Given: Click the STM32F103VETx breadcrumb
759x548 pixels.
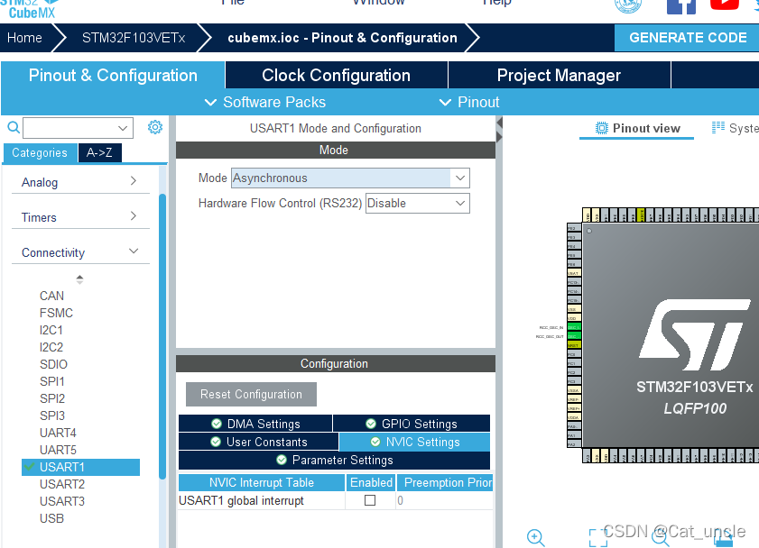Looking at the screenshot, I should point(134,38).
